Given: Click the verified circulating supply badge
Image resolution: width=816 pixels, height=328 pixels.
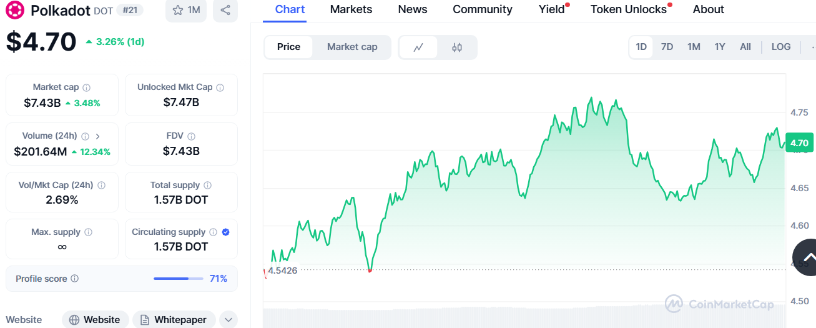Looking at the screenshot, I should [226, 232].
